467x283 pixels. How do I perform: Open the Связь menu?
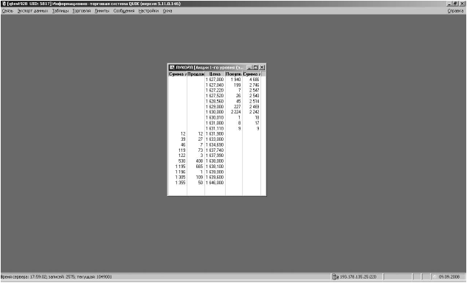point(7,11)
